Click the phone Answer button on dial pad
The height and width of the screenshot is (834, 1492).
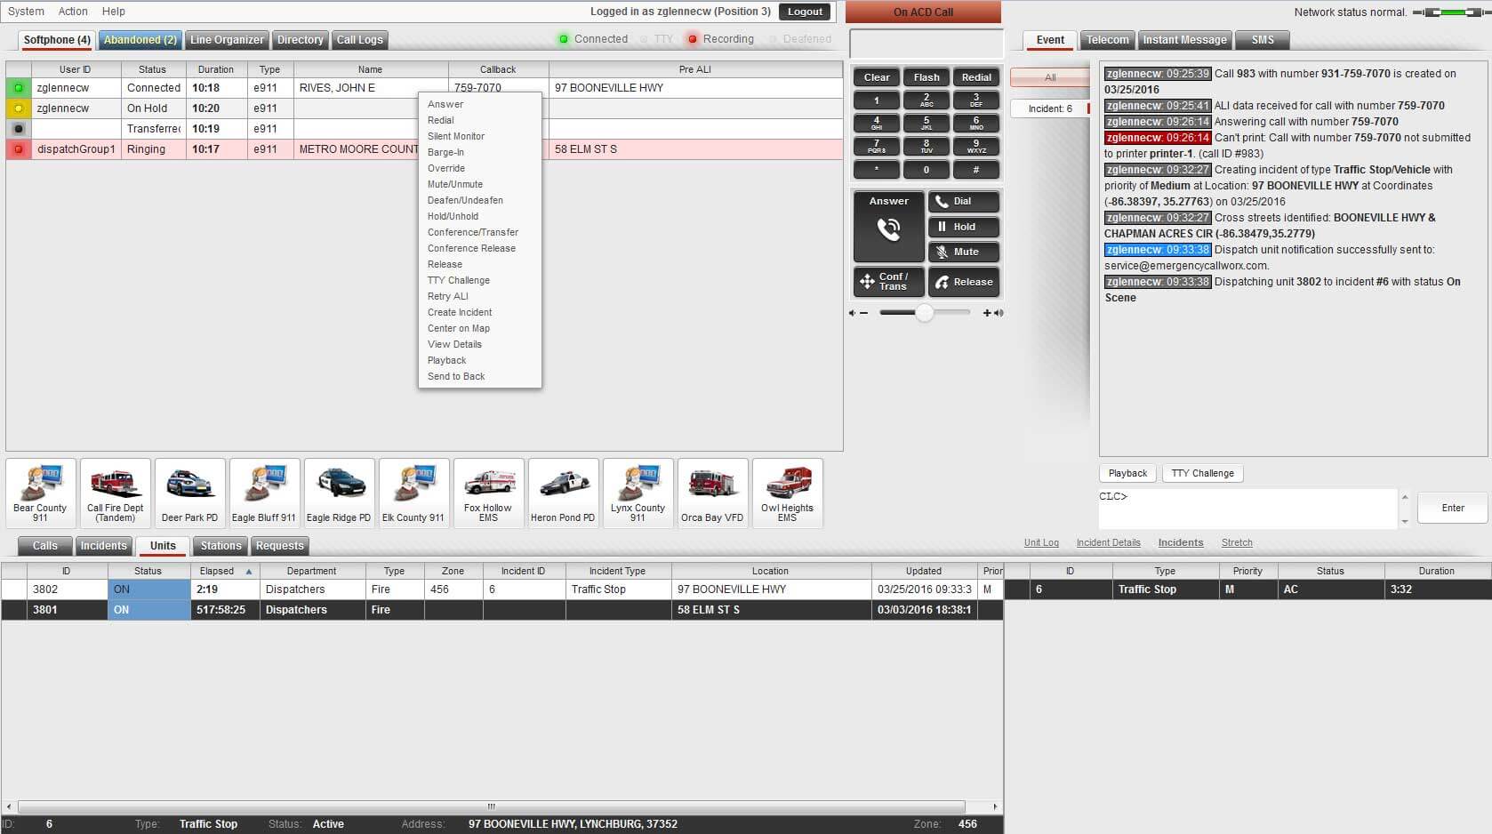coord(888,226)
